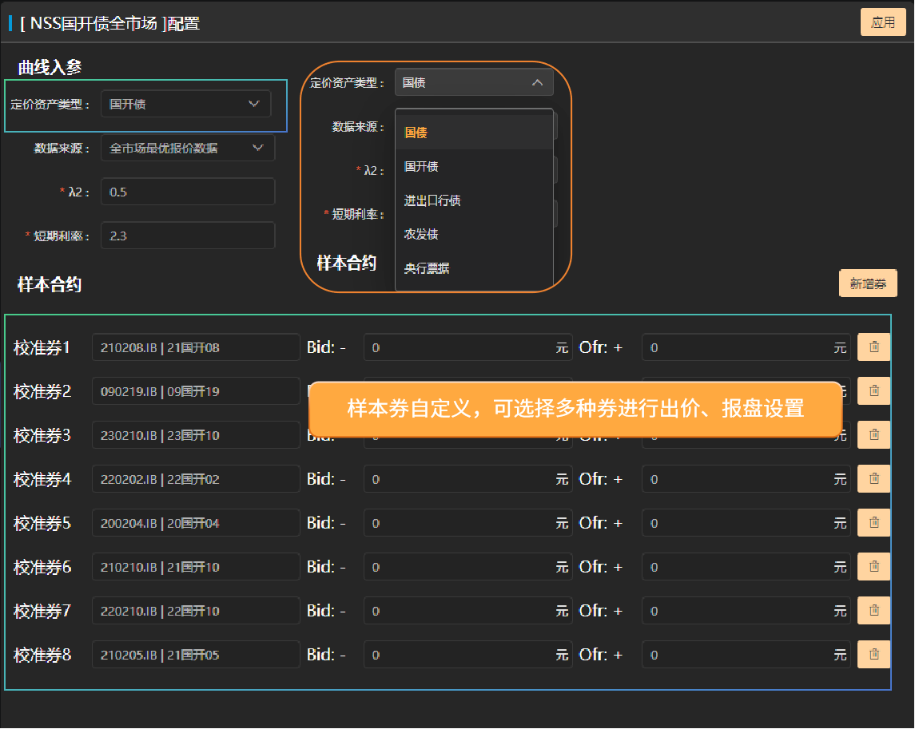Screen dimensions: 915x729
Task: Collapse the open 定价资产类型 dropdown showing 国债
Action: click(x=473, y=82)
